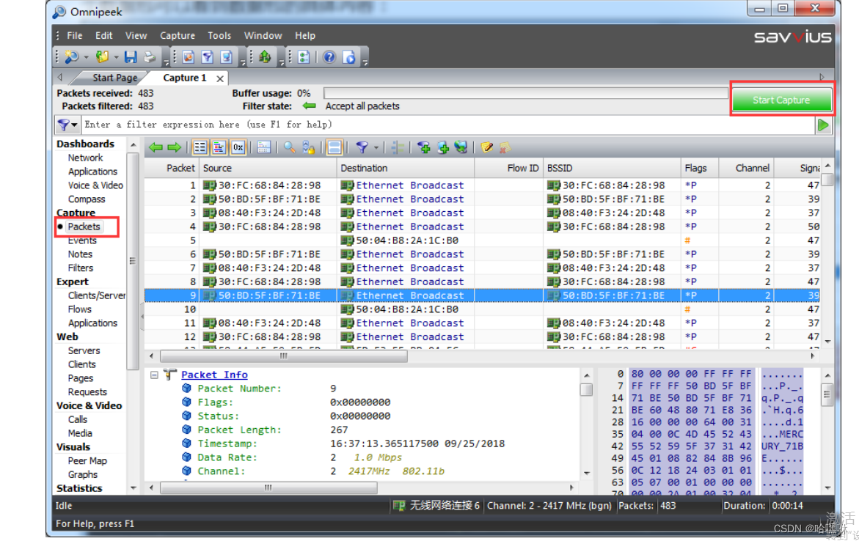Toggle the split pane orientation button
Viewport: 859px width, 541px height.
point(335,147)
